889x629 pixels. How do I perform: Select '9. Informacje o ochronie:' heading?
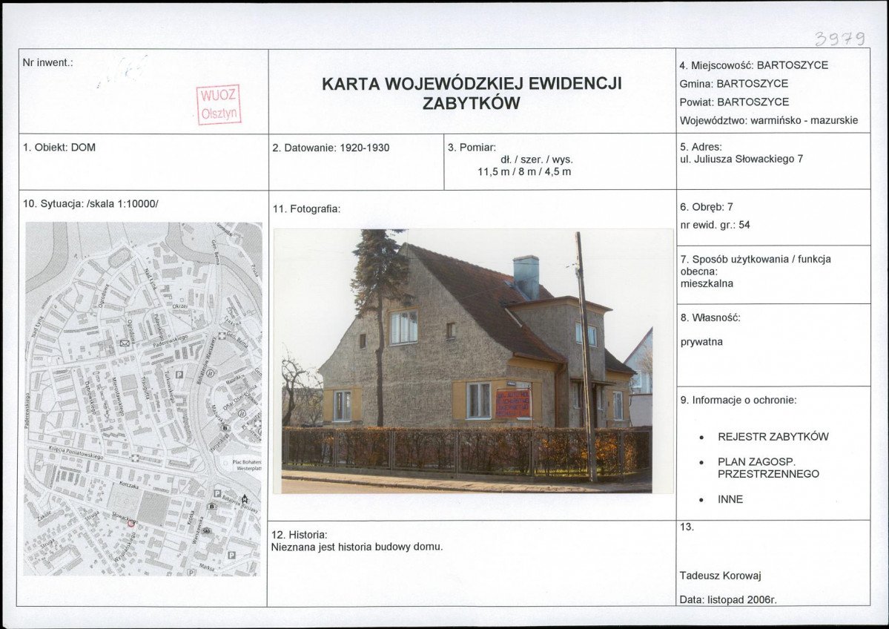738,401
